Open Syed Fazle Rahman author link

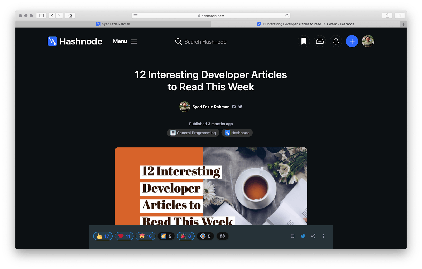tap(211, 107)
